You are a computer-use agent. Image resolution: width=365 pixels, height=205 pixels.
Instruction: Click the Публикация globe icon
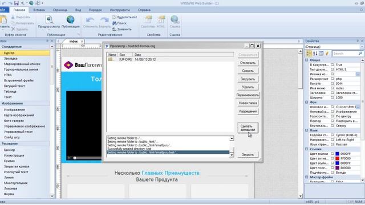pyautogui.click(x=70, y=22)
